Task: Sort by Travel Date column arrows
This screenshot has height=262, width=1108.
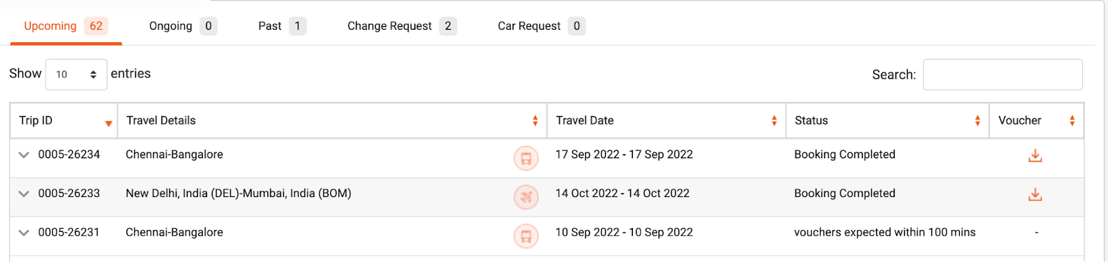Action: tap(774, 121)
